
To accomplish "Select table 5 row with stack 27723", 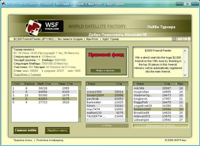I will click(44, 102).
